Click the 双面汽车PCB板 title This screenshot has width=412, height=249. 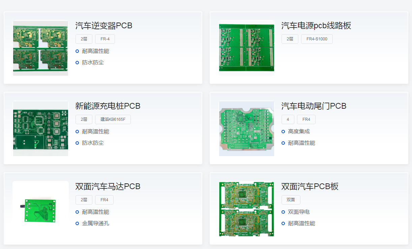[310, 186]
